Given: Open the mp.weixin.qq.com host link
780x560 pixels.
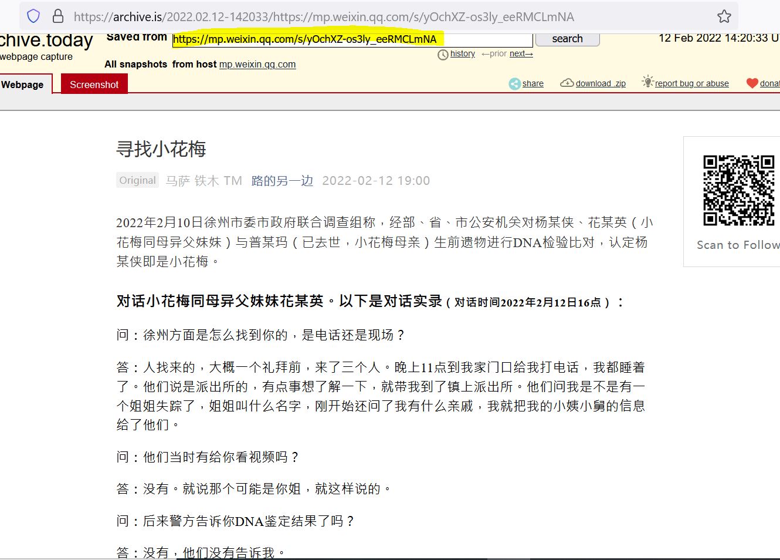Looking at the screenshot, I should [257, 65].
